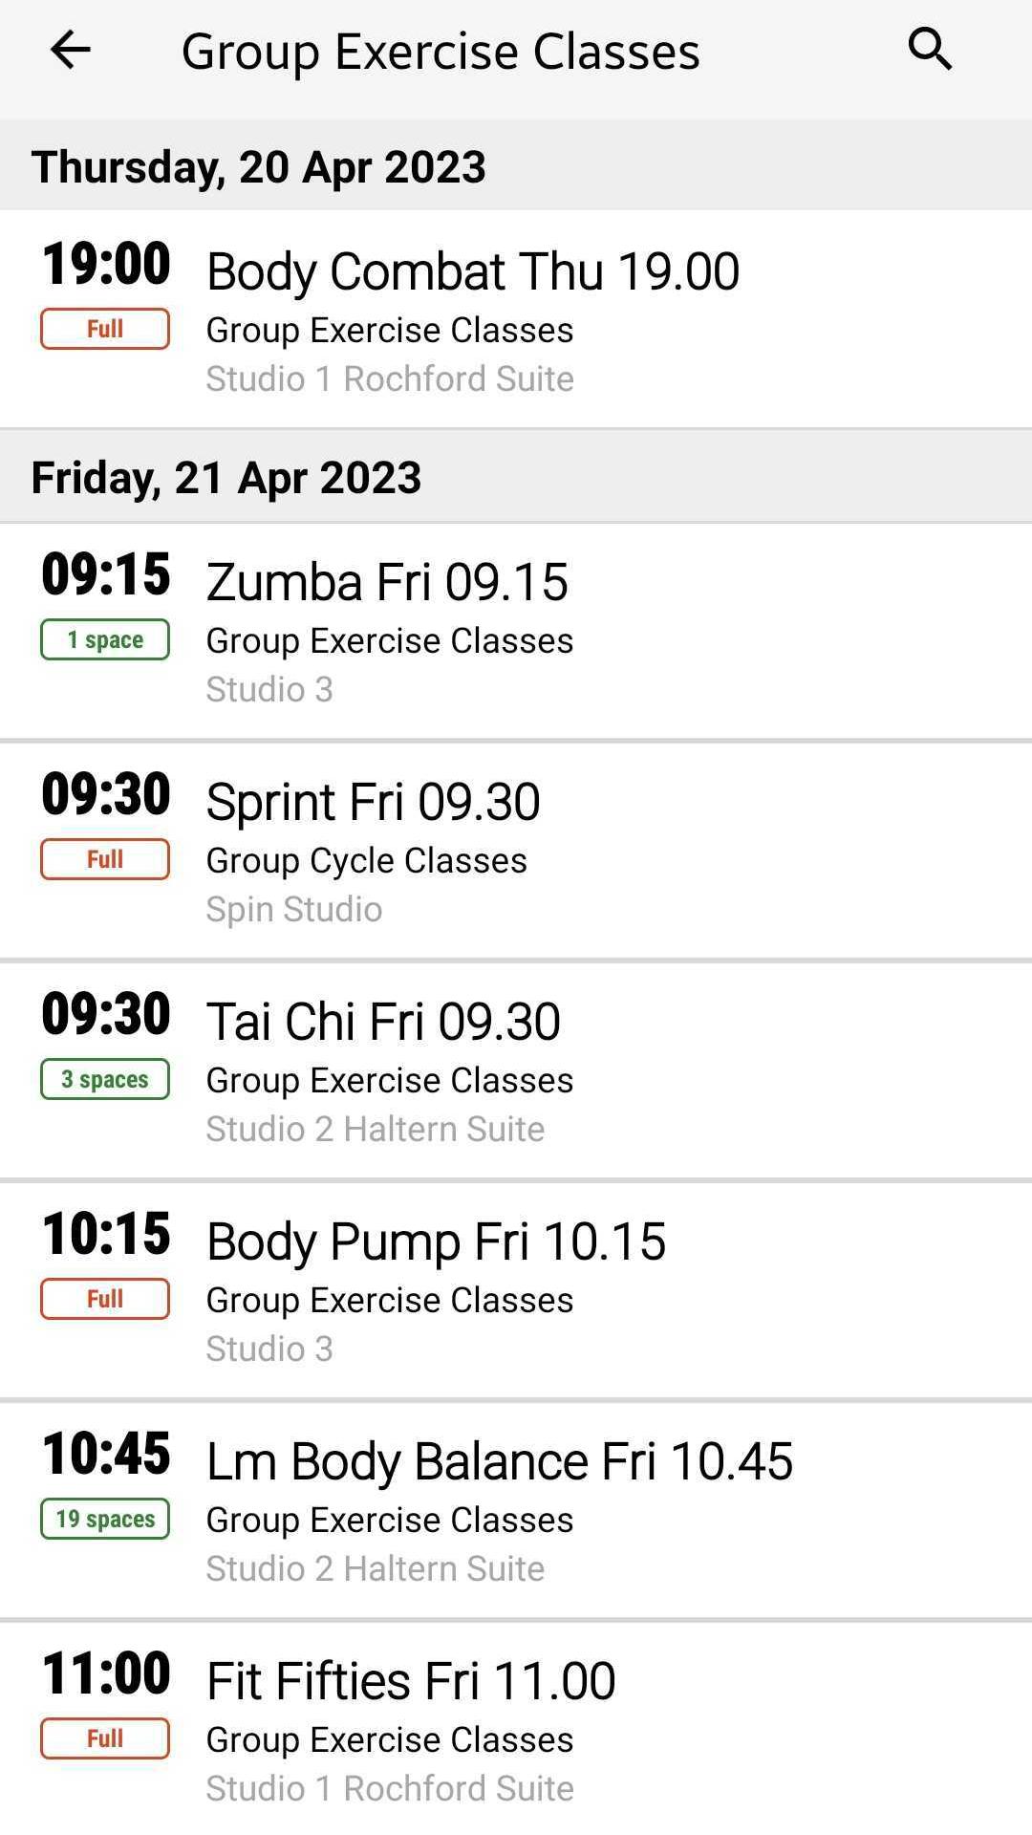Tap the 19 spaces availability badge
Image resolution: width=1032 pixels, height=1835 pixels.
click(x=105, y=1519)
